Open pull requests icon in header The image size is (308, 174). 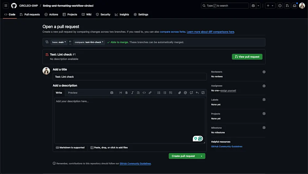point(287,6)
